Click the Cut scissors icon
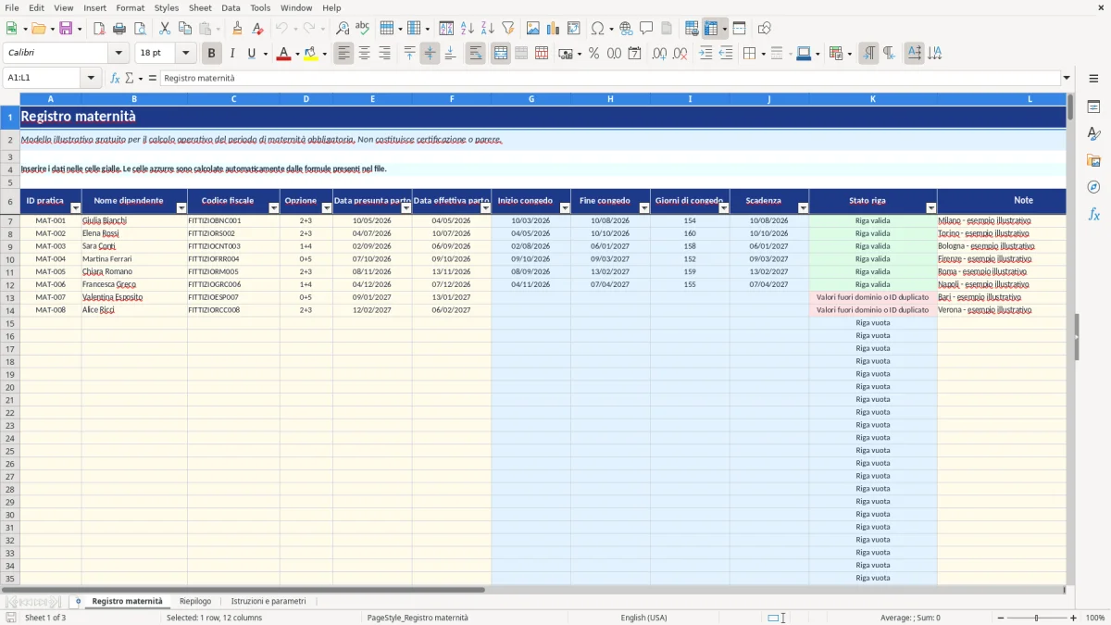The image size is (1111, 625). [165, 29]
